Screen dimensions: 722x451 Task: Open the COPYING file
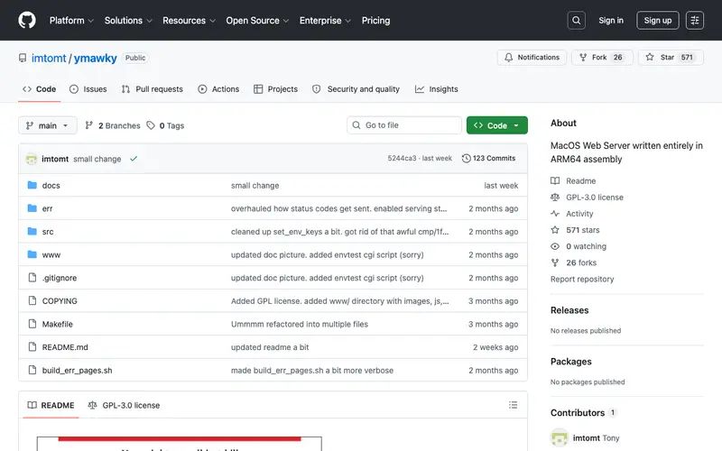[x=60, y=301]
